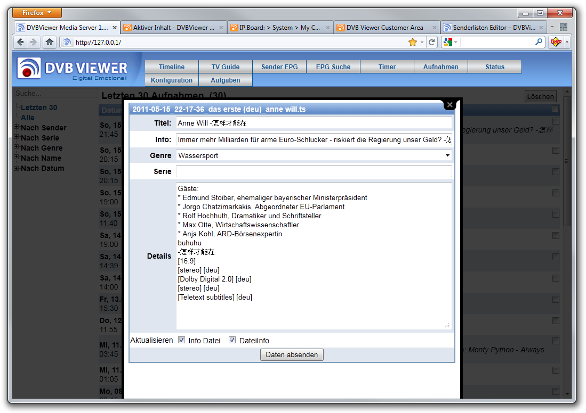
Task: Tick the checkbox for the 11:40 recording
Action: pyautogui.click(x=556, y=214)
